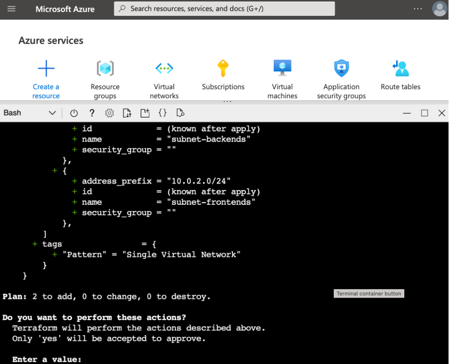Click the 'Only 'yes' will be accepted' line
Image resolution: width=449 pixels, height=364 pixels.
pyautogui.click(x=109, y=339)
